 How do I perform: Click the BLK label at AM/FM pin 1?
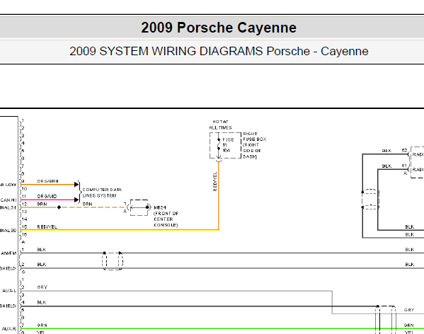click(42, 249)
